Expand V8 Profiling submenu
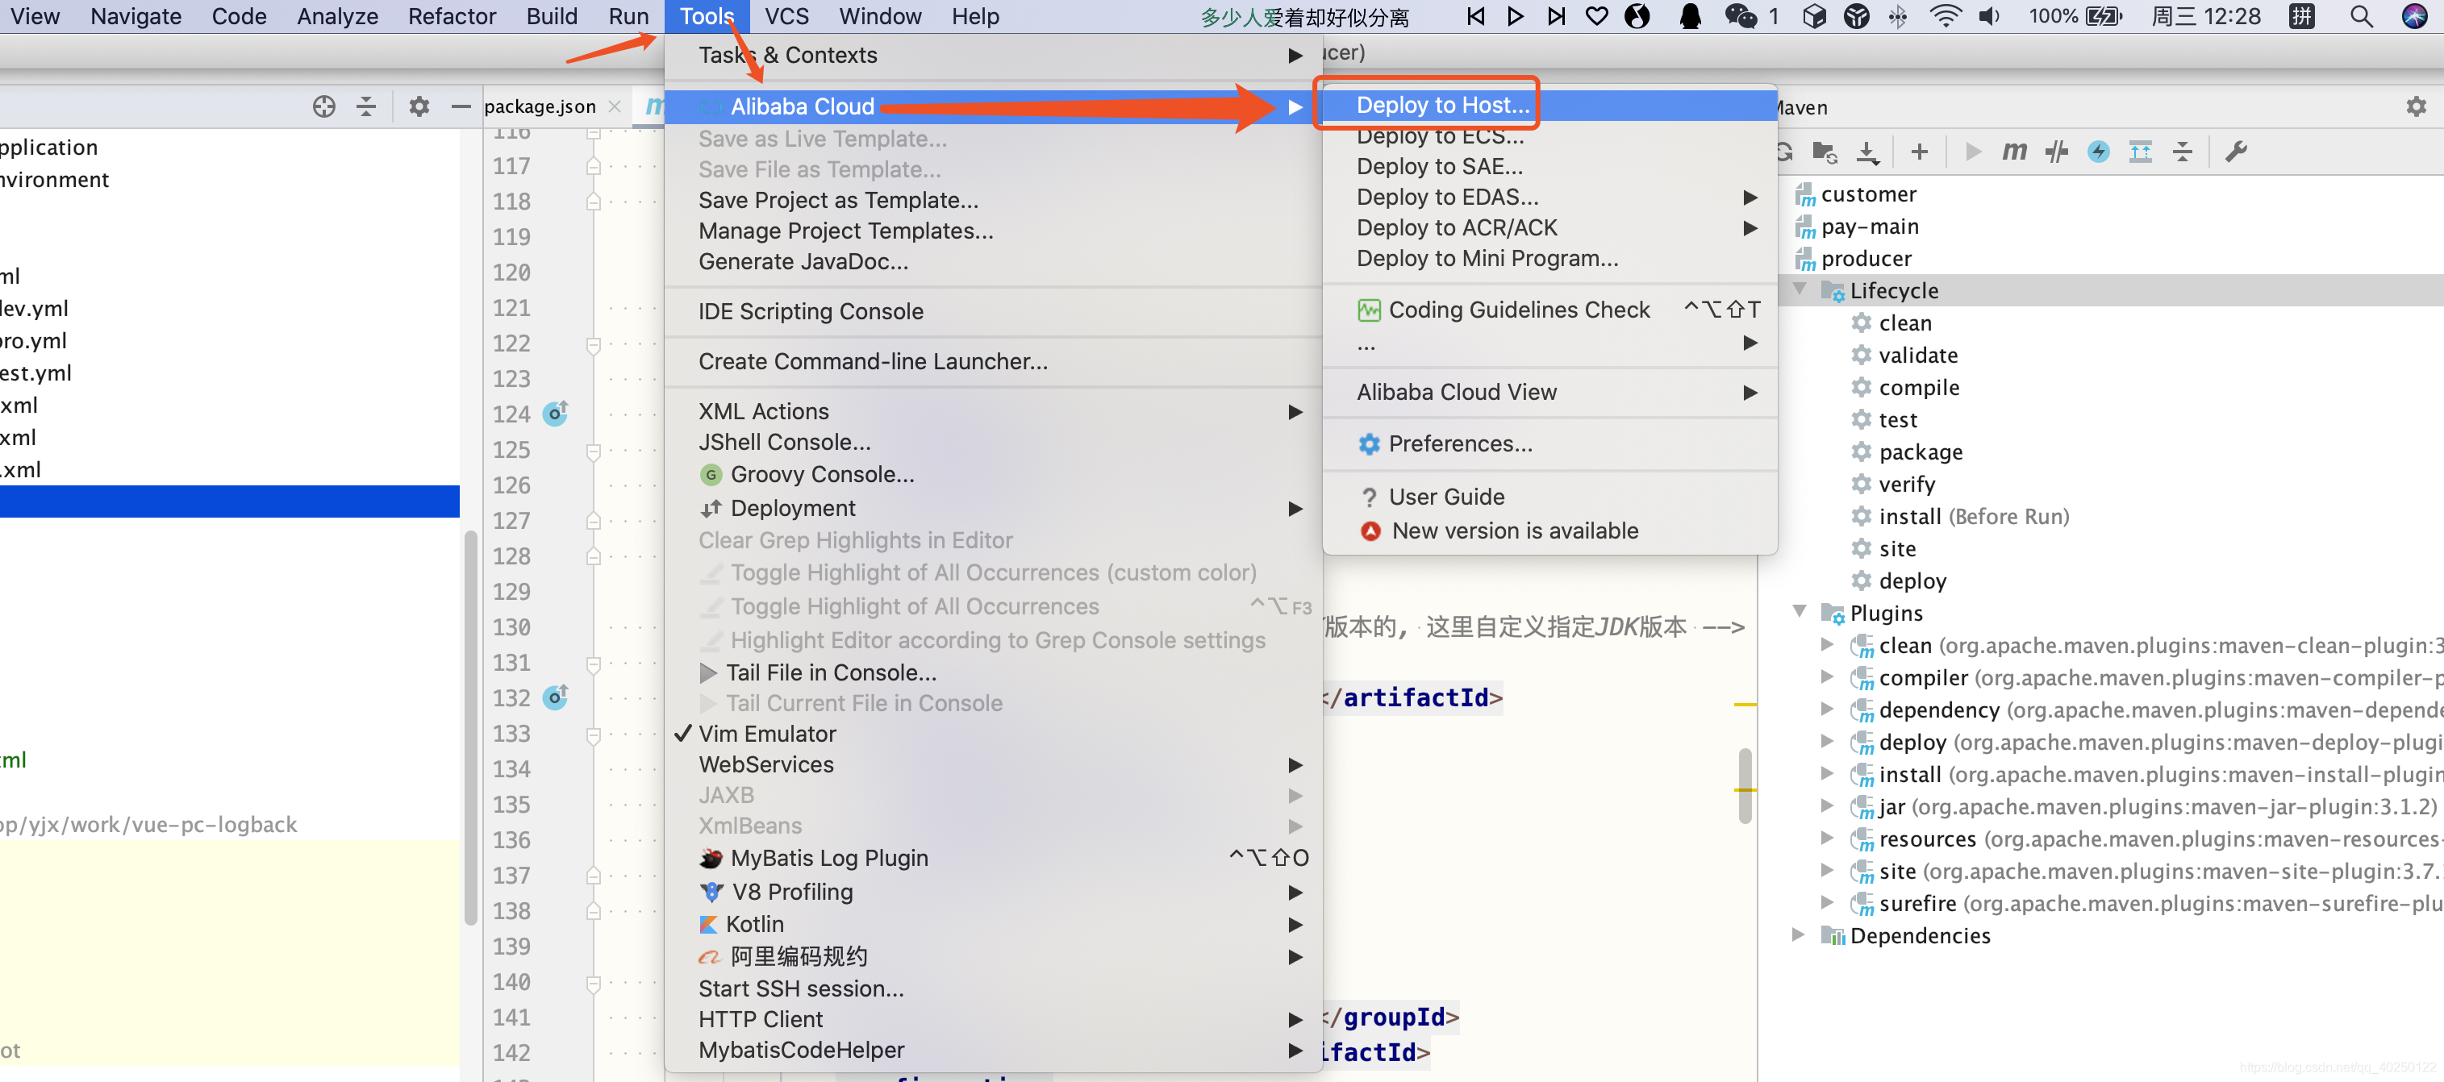2444x1082 pixels. point(994,893)
